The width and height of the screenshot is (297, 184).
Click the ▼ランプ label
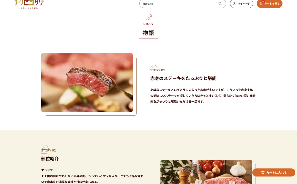(47, 170)
